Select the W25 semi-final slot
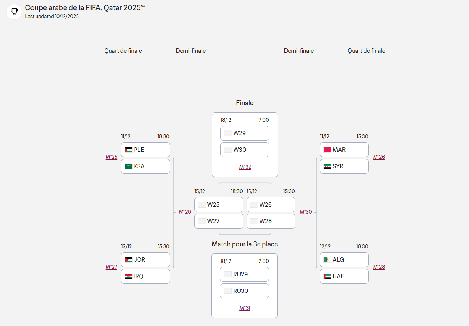The width and height of the screenshot is (469, 326). click(219, 205)
